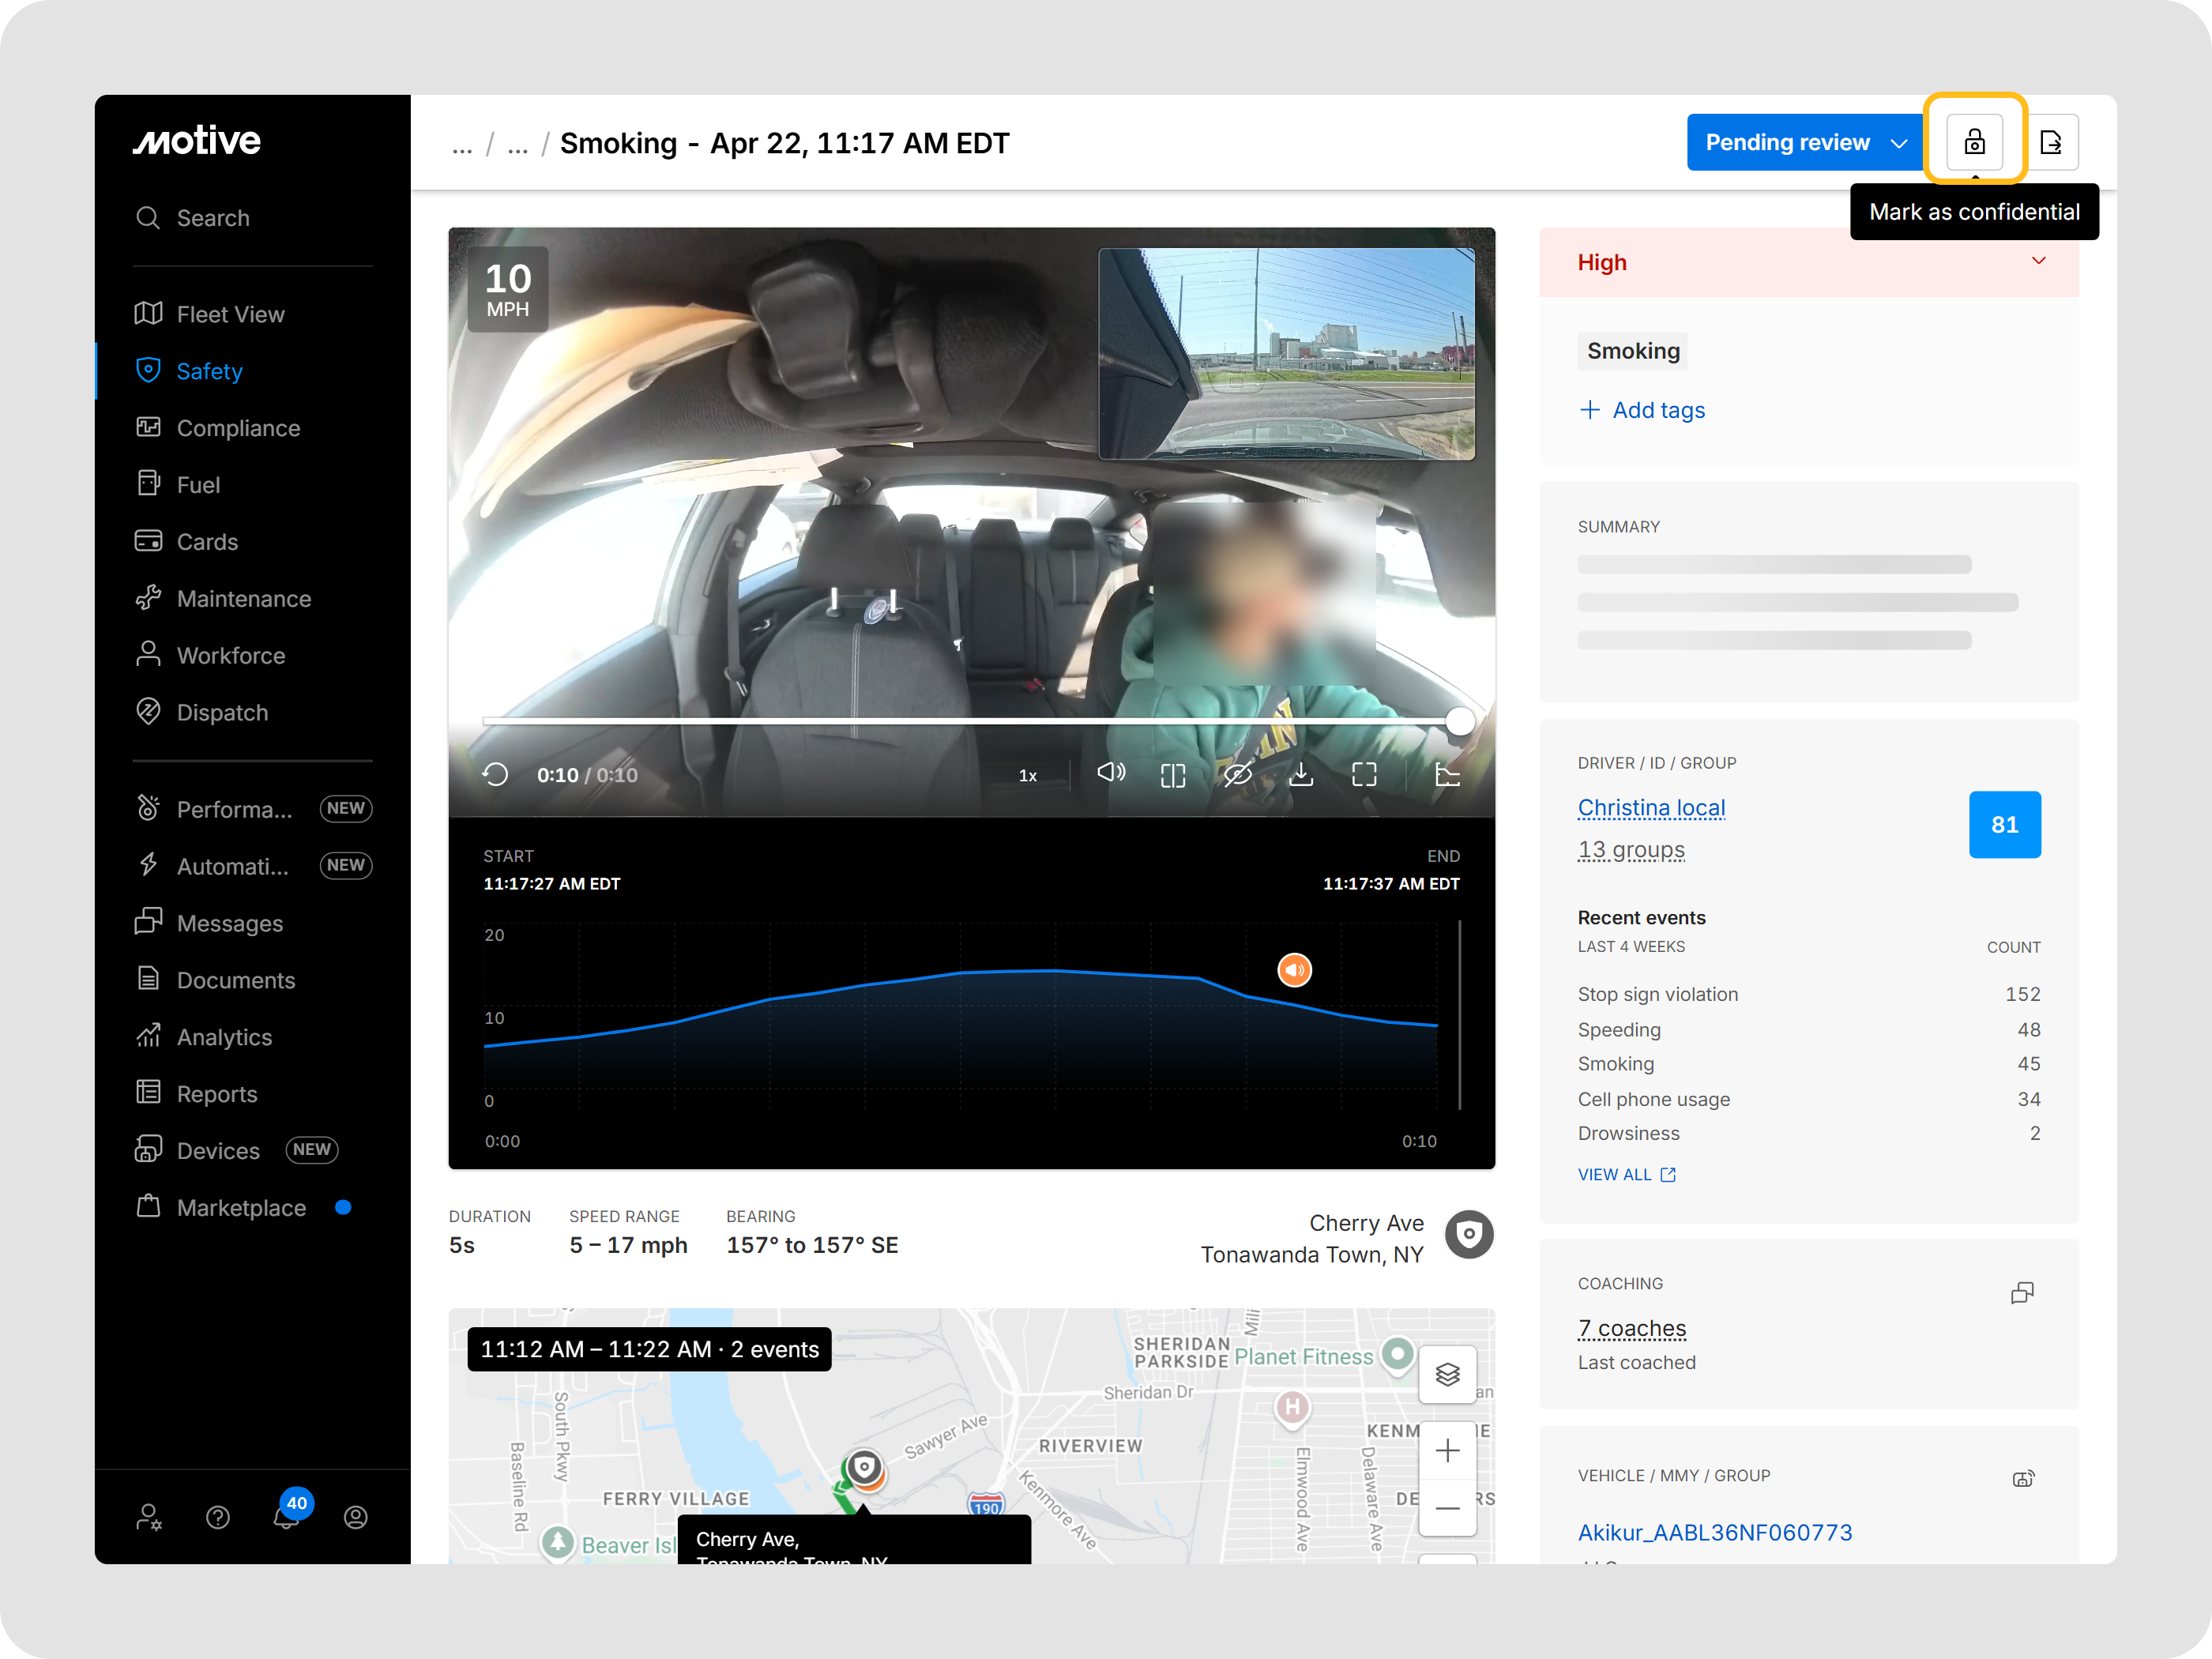Toggle face blur eye icon
This screenshot has height=1659, width=2212.
coord(1237,775)
